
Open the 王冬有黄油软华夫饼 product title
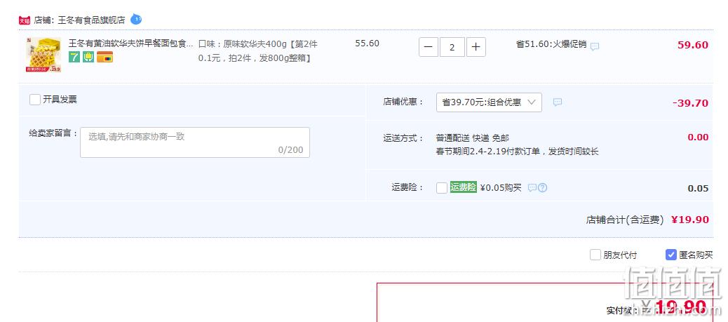pyautogui.click(x=131, y=43)
